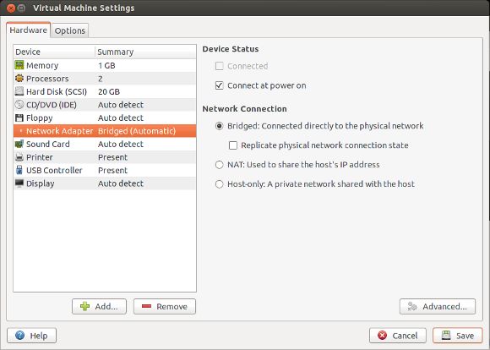The width and height of the screenshot is (490, 350).
Task: Select the CD/DVD (IDE) disc icon
Action: 19,105
